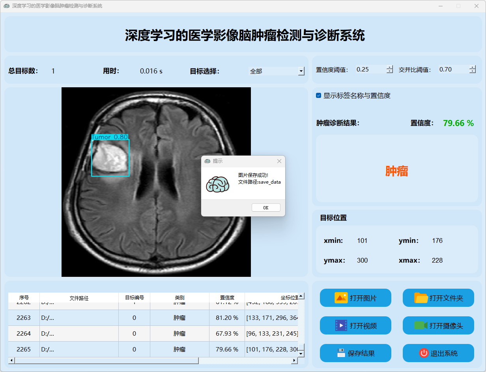
Task: Click the camera icon on 打开摄像头 button
Action: [x=421, y=325]
